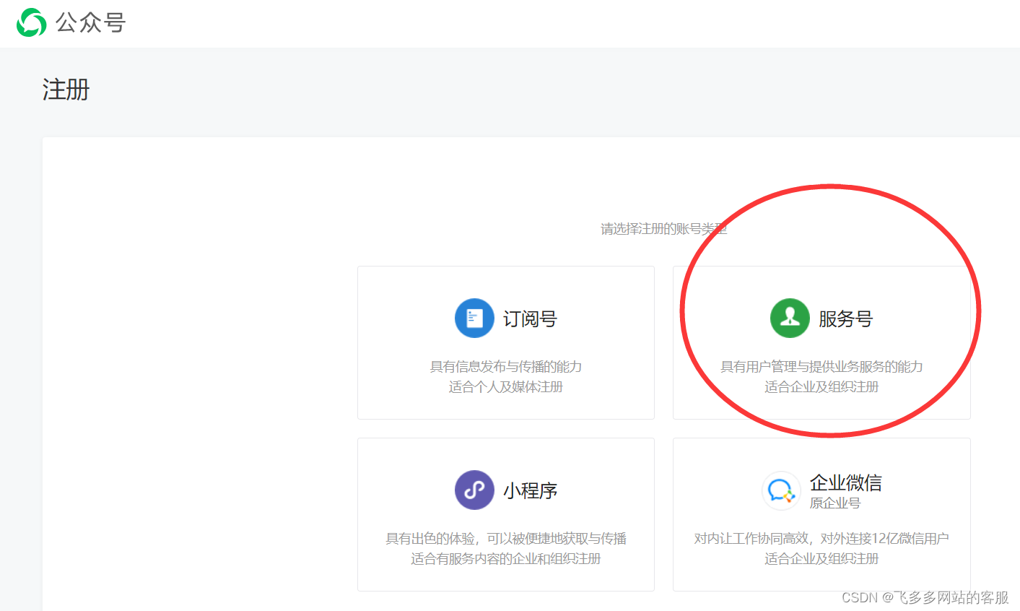Viewport: 1020px width, 611px height.
Task: Click 适合企业及组织注册 under 服务号
Action: [821, 386]
